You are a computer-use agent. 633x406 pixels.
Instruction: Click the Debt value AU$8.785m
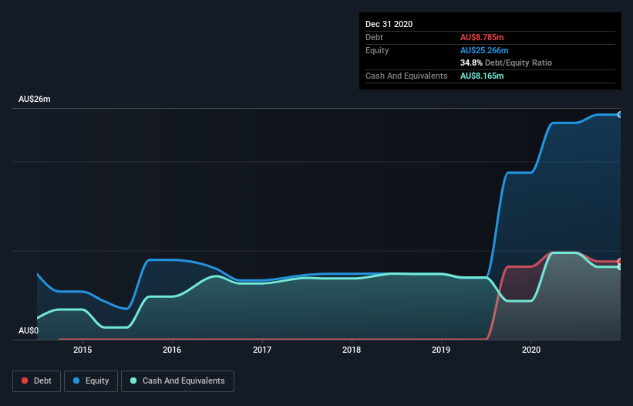point(482,37)
